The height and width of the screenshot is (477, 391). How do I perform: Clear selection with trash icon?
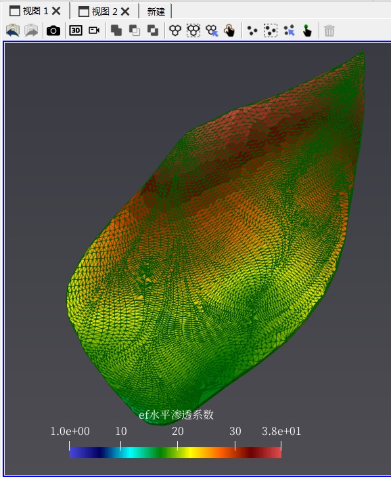(329, 30)
